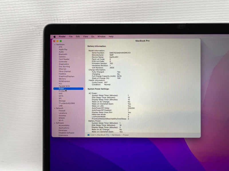Select Parallel SCSI in the sidebar
Viewport: 229px width, 171px height.
click(x=64, y=86)
